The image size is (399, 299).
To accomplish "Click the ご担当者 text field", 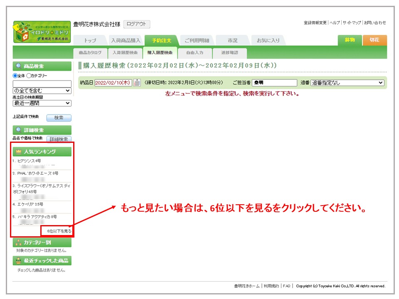I will (x=274, y=83).
